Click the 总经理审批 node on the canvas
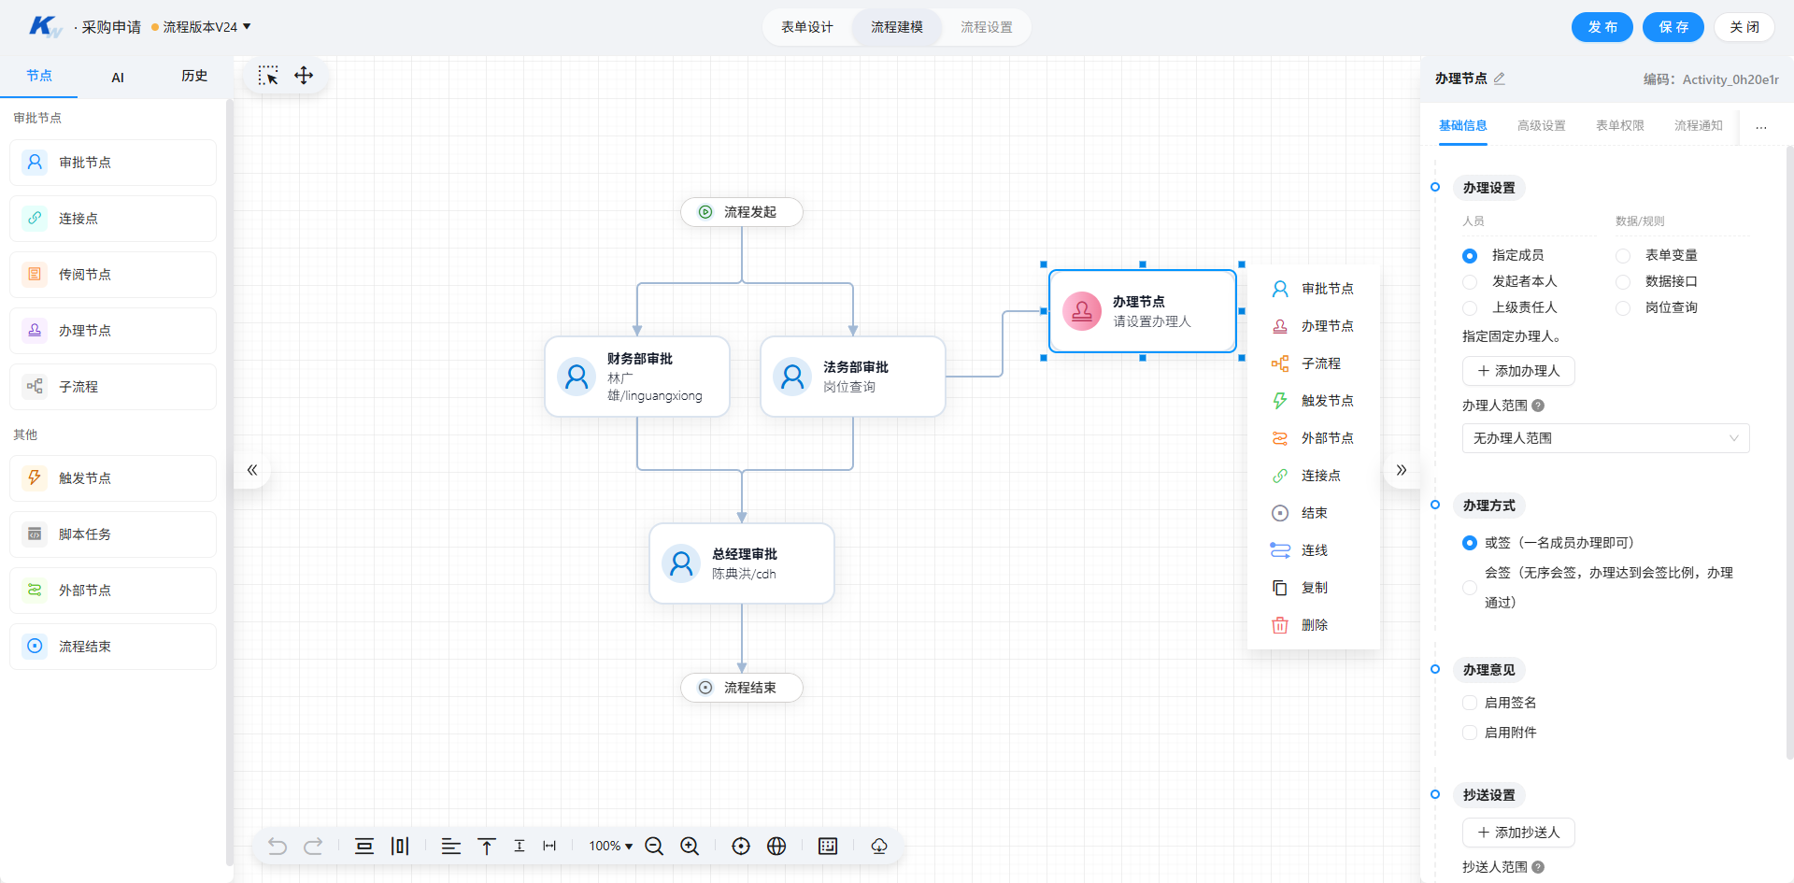This screenshot has width=1794, height=883. 742,563
